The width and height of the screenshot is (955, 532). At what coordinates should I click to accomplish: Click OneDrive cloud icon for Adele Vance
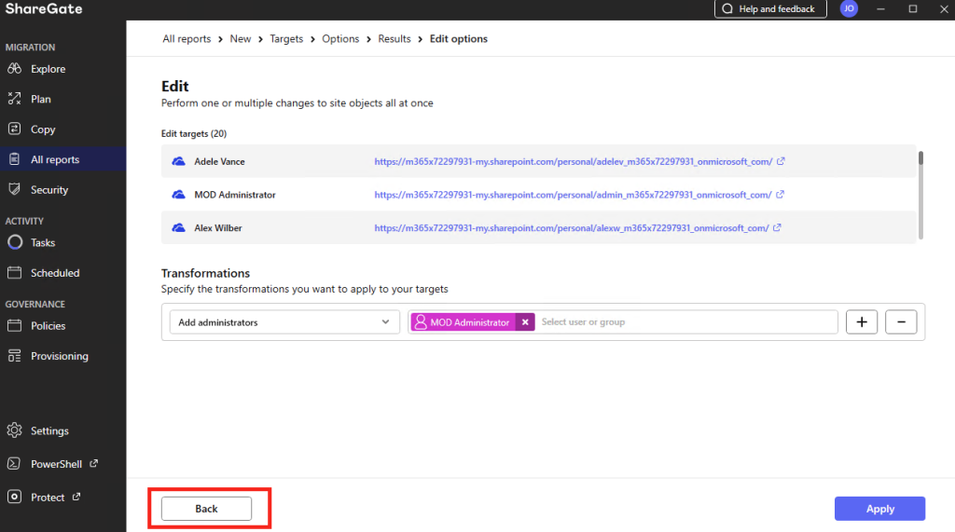click(x=178, y=161)
